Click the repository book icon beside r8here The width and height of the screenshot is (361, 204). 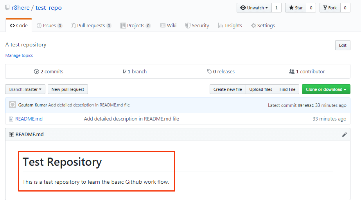7,7
